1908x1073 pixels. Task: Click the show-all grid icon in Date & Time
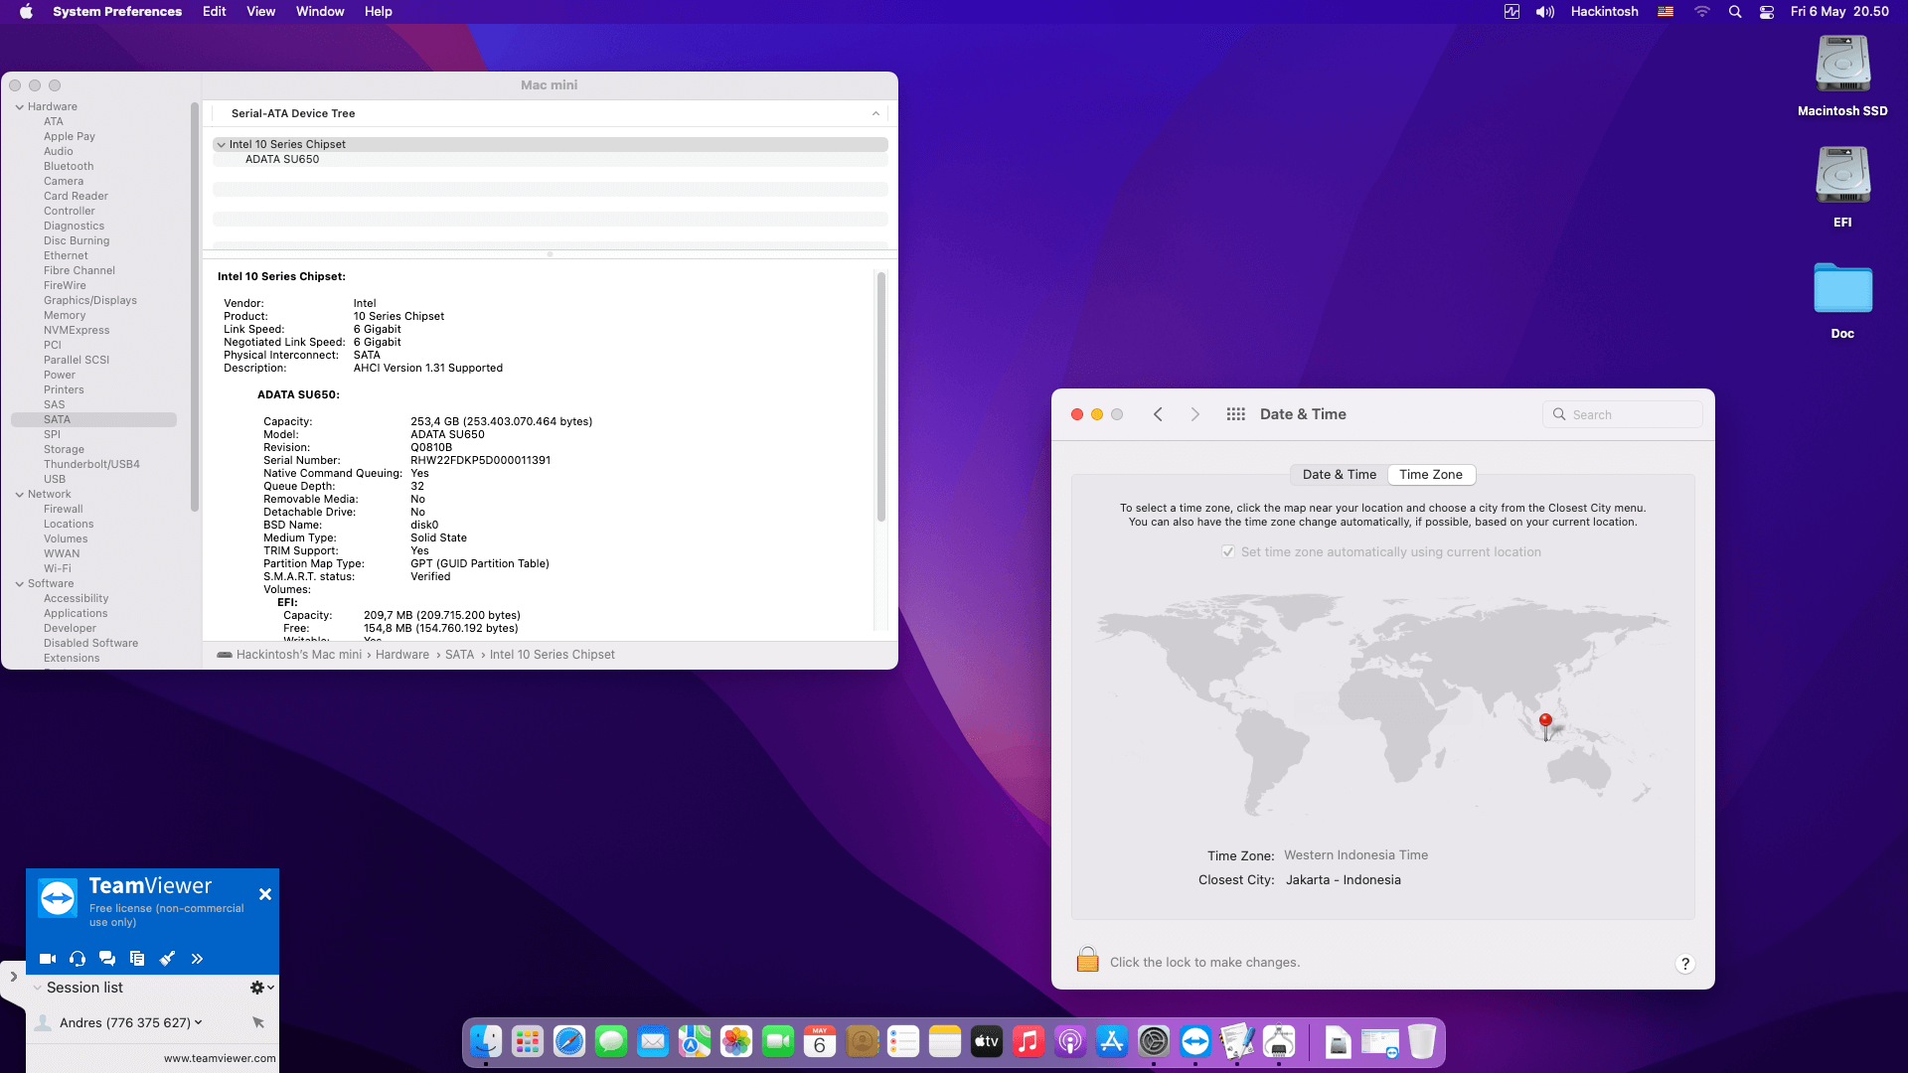(1235, 414)
